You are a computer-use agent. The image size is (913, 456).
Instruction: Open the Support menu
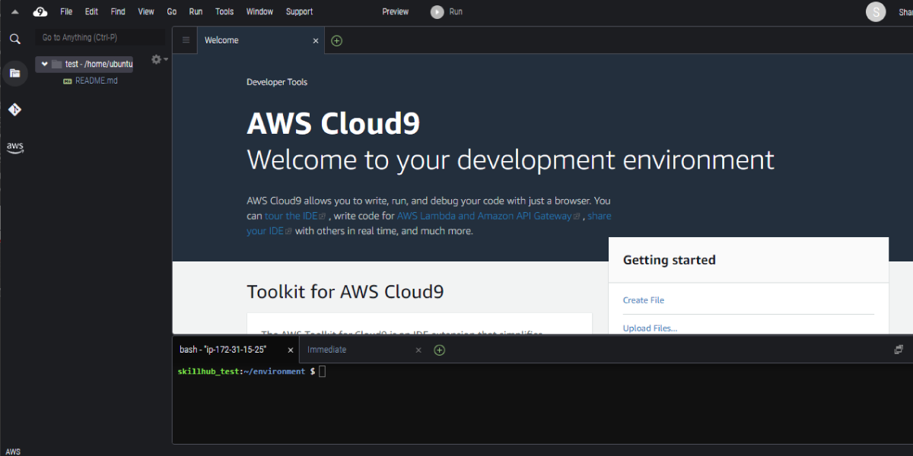coord(299,11)
